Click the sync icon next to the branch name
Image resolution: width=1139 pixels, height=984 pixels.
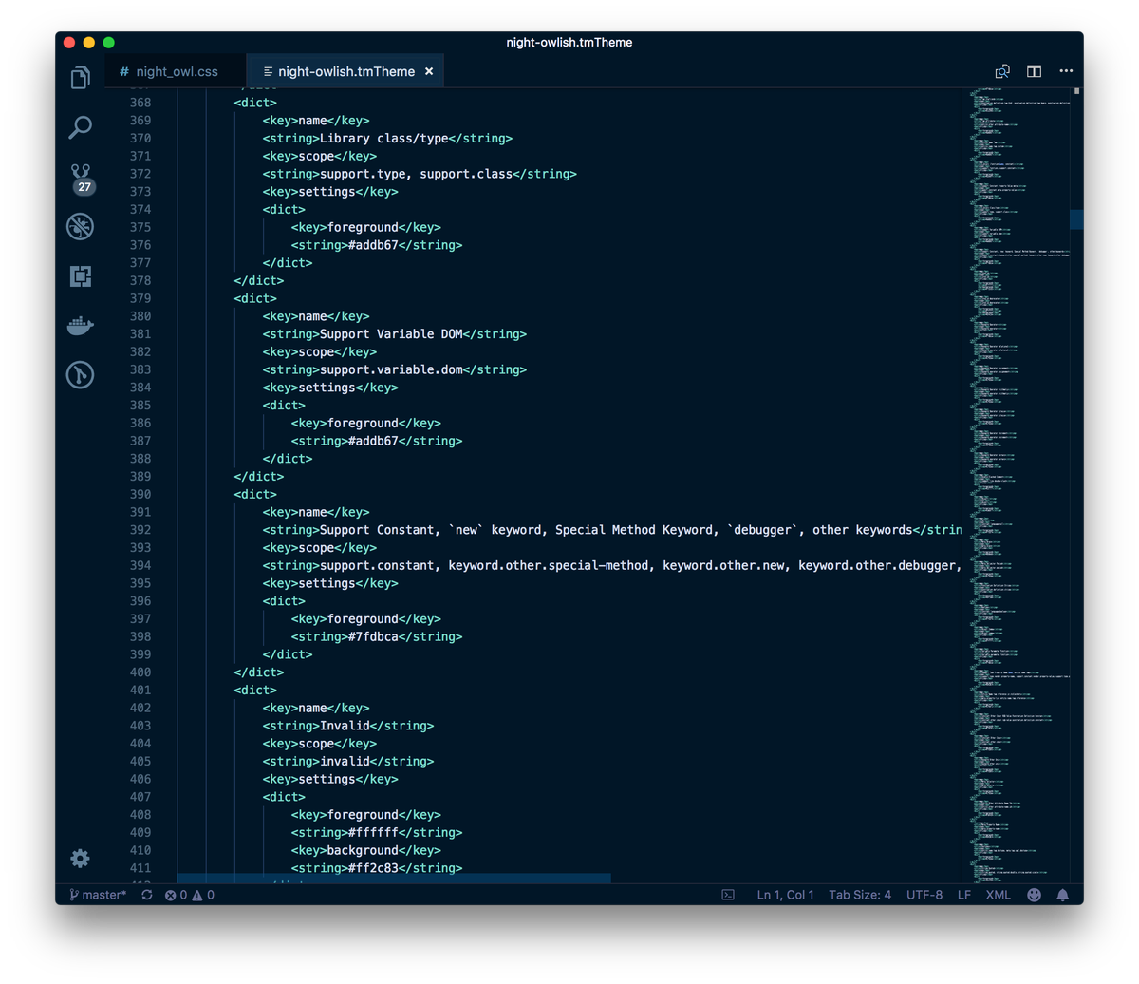(146, 894)
